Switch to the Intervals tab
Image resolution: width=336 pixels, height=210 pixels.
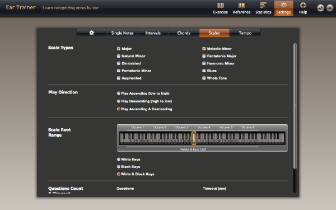153,33
